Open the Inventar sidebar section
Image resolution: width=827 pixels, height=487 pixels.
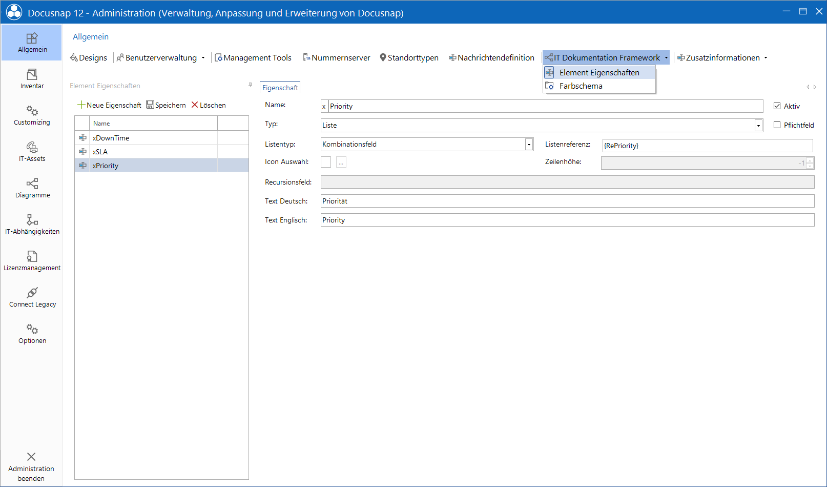(x=32, y=79)
